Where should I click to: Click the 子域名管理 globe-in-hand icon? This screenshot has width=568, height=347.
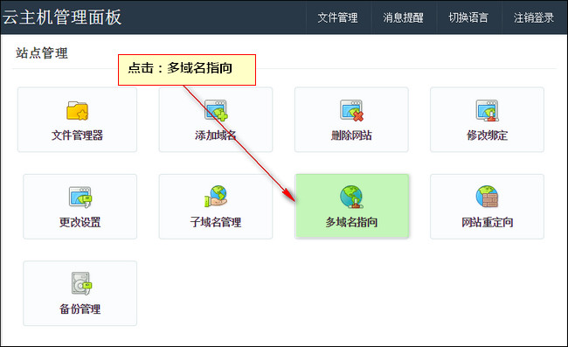pos(216,197)
